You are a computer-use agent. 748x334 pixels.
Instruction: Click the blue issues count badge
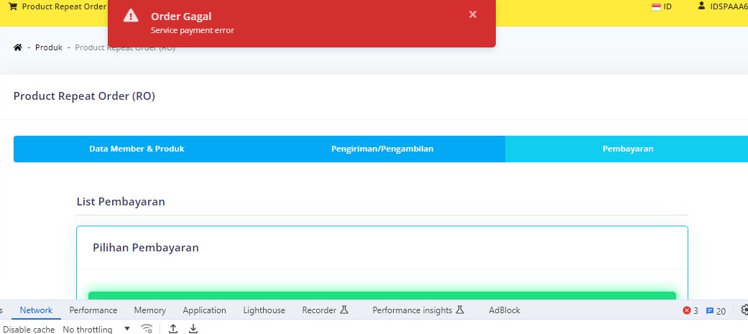pos(716,311)
